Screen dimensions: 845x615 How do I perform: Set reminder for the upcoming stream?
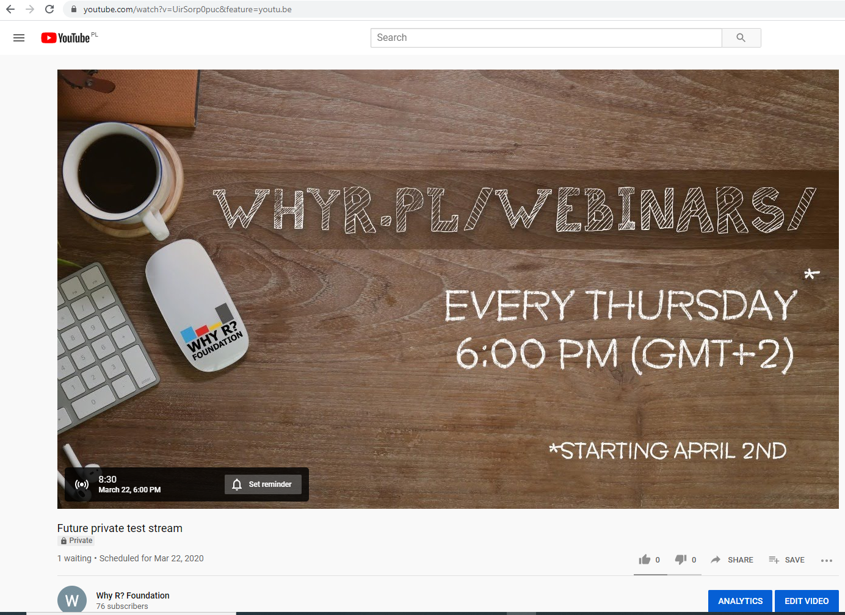[263, 484]
